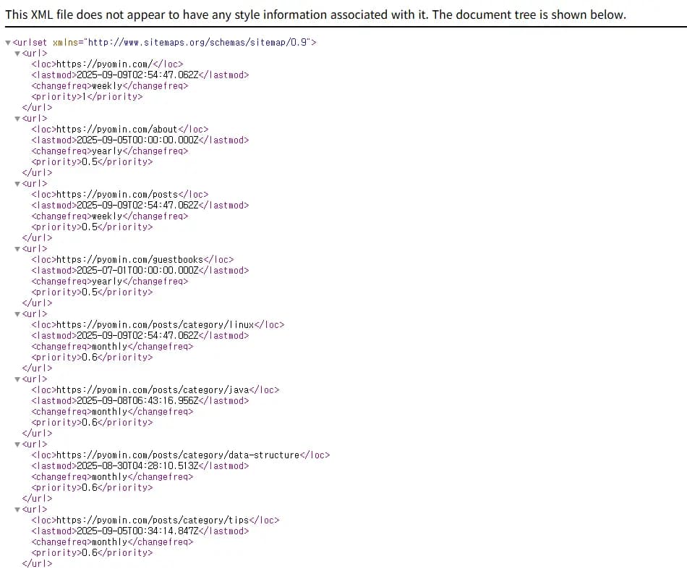Click the 'This XML file does not appear' notice

click(x=315, y=14)
